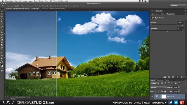Open the Properties panel flyout menu

point(185,14)
